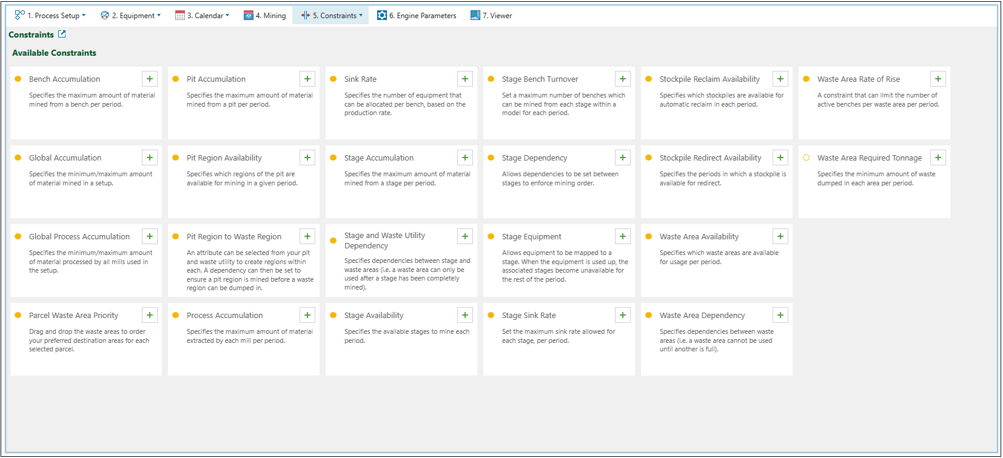Click the plus icon on Stage Dependency

point(623,158)
